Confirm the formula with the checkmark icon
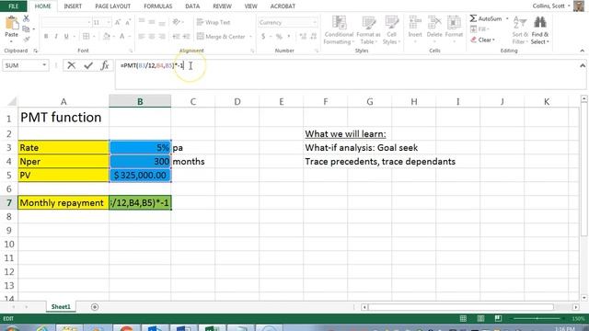Image resolution: width=589 pixels, height=331 pixels. [88, 65]
